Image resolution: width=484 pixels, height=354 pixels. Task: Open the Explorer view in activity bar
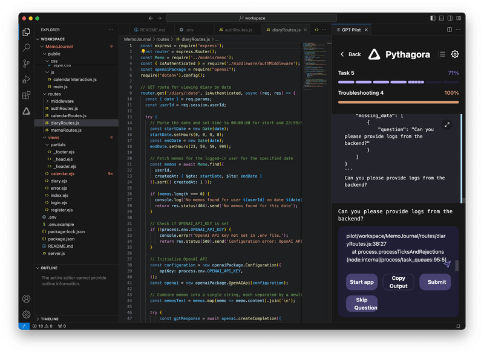(x=27, y=32)
